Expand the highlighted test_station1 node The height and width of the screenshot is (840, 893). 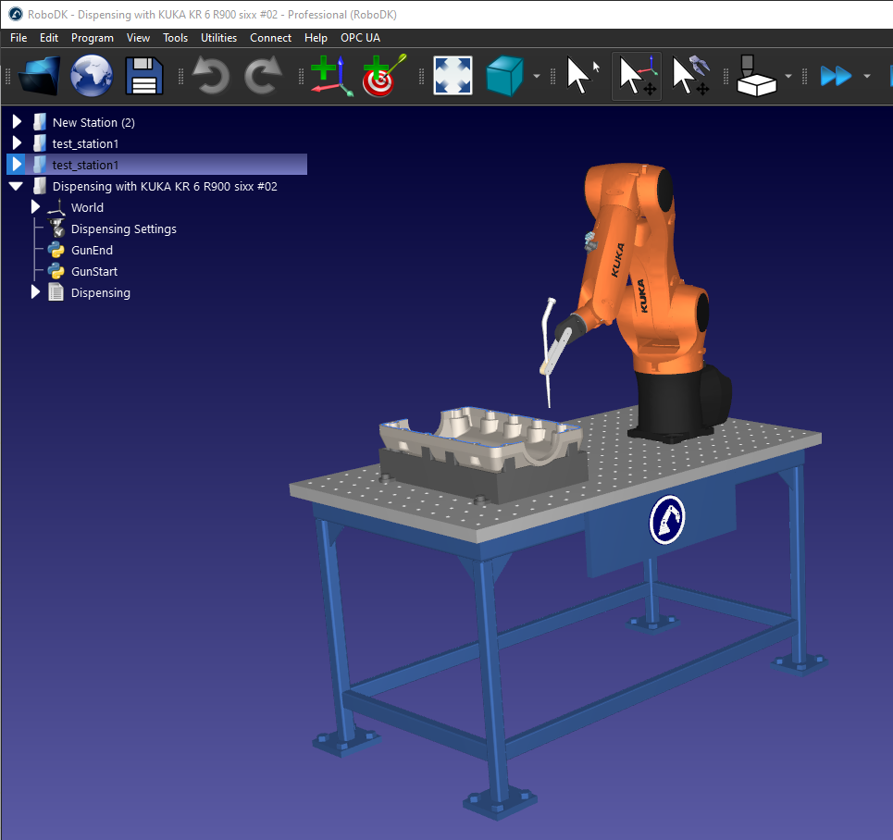(x=17, y=164)
